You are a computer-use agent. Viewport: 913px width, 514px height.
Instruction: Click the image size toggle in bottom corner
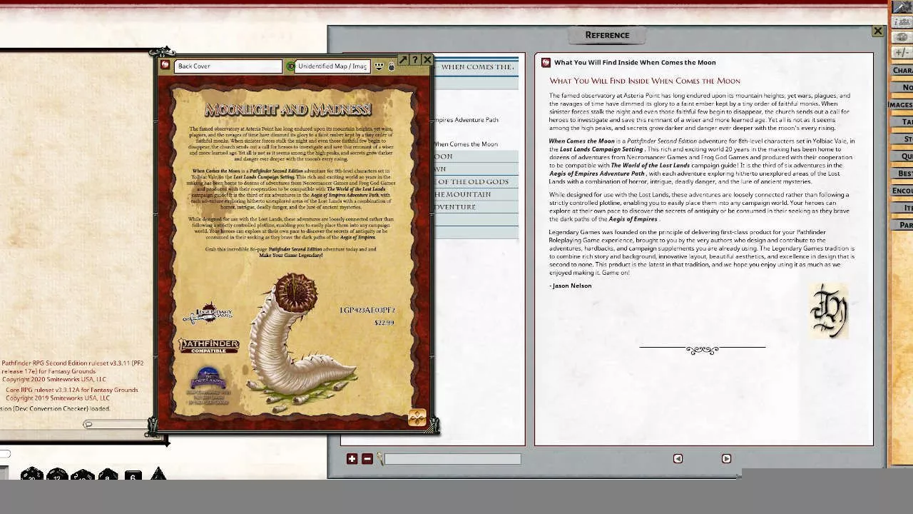(x=417, y=418)
